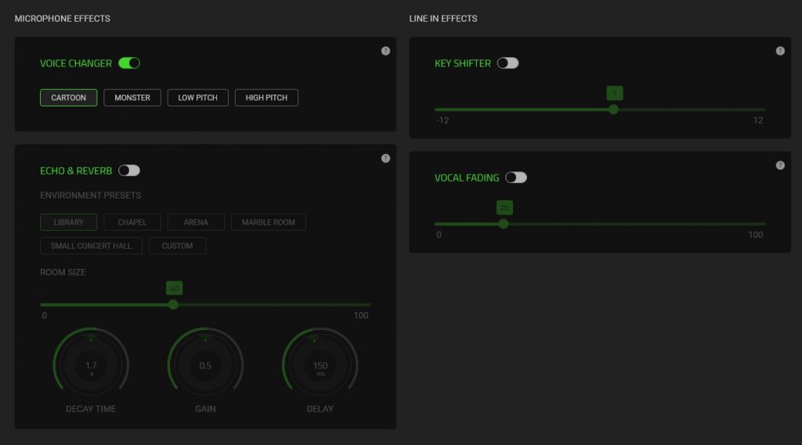Click the Delay knob

(320, 364)
